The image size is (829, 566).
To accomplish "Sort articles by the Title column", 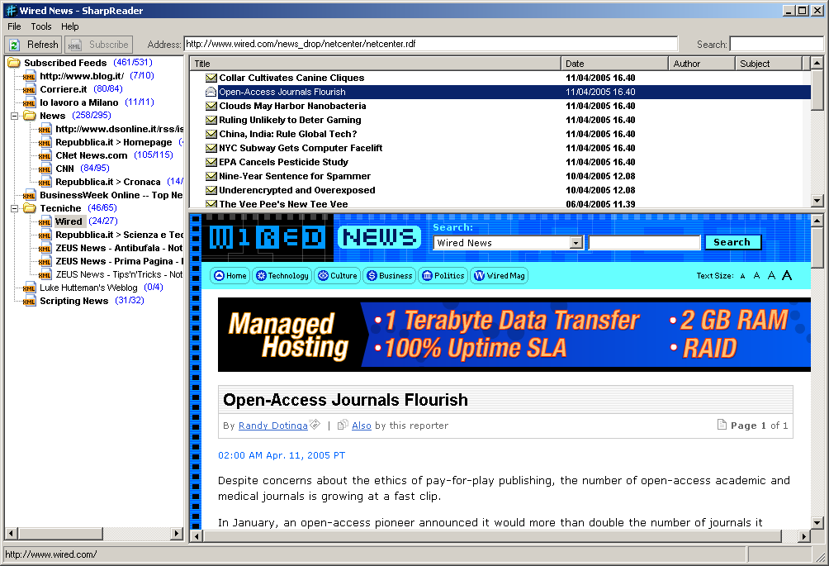I will (376, 64).
